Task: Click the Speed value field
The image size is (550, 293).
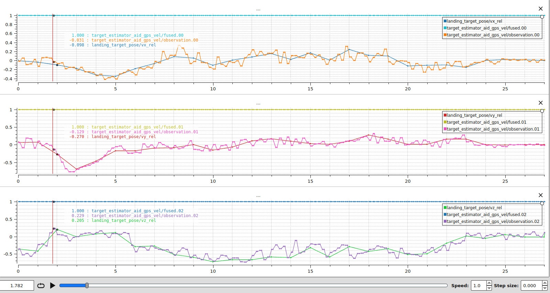Action: (x=479, y=285)
